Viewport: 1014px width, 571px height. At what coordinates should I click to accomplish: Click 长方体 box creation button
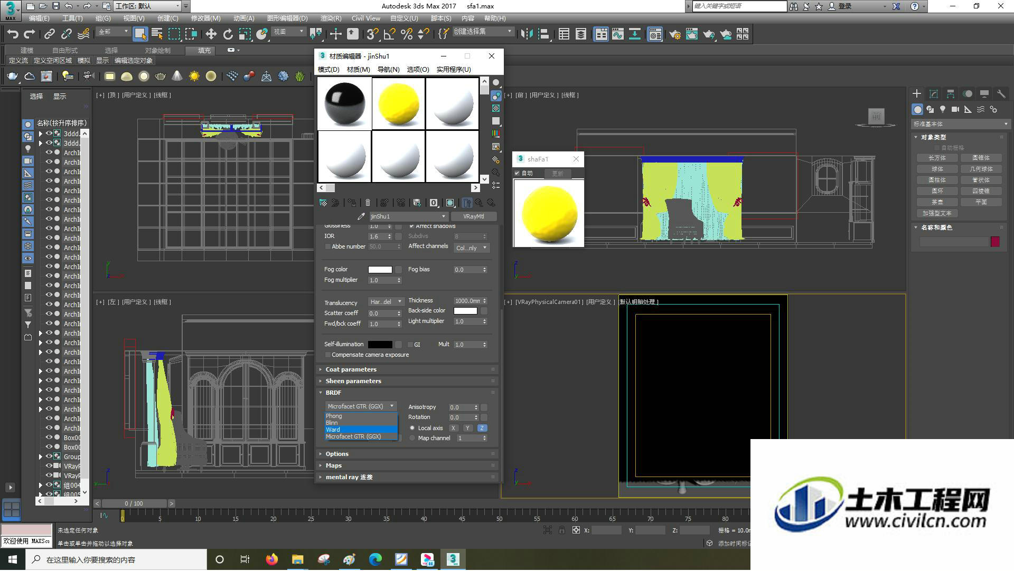937,158
